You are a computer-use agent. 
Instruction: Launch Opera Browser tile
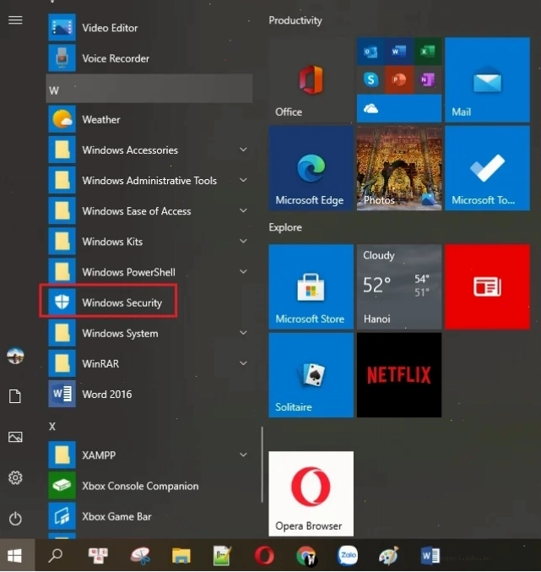click(x=311, y=493)
